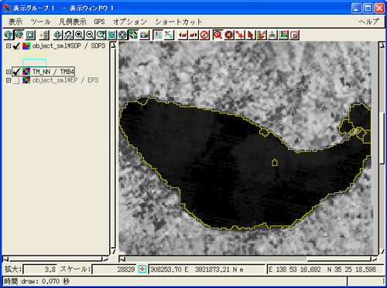Viewport: 387px width, 288px height.
Task: Click the red prohibition circle icon
Action: (x=204, y=35)
